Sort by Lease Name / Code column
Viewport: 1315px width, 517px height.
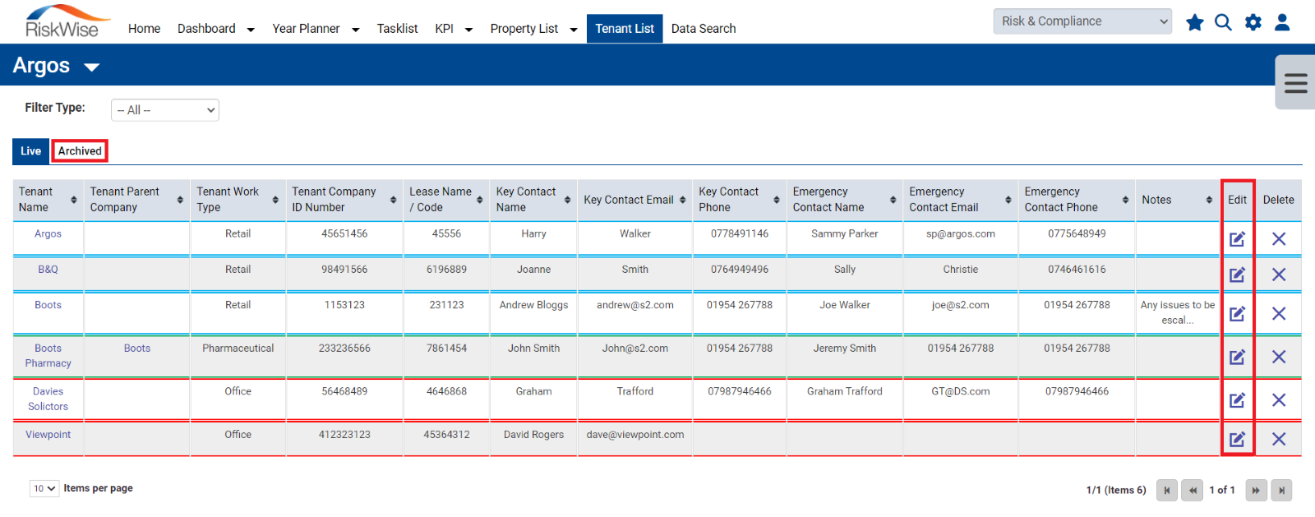coord(480,200)
